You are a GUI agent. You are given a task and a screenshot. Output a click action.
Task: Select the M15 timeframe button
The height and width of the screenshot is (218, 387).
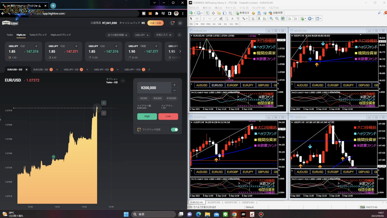point(203,24)
